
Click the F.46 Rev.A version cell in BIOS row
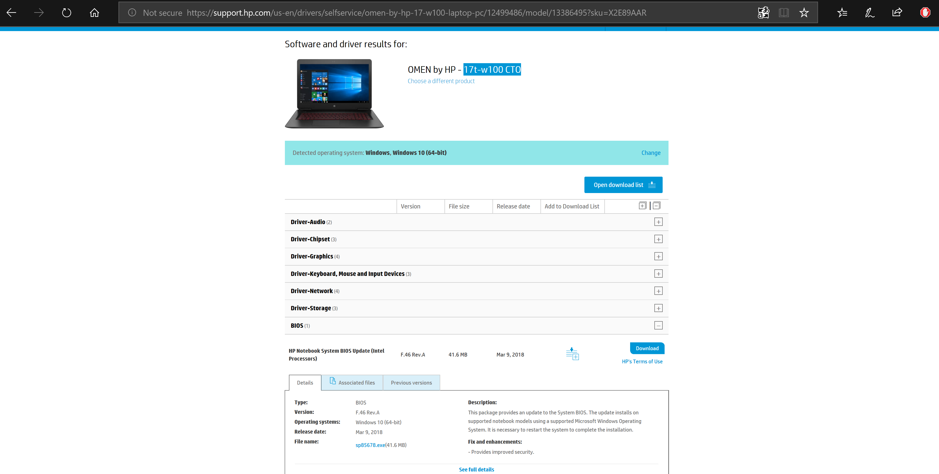tap(413, 355)
